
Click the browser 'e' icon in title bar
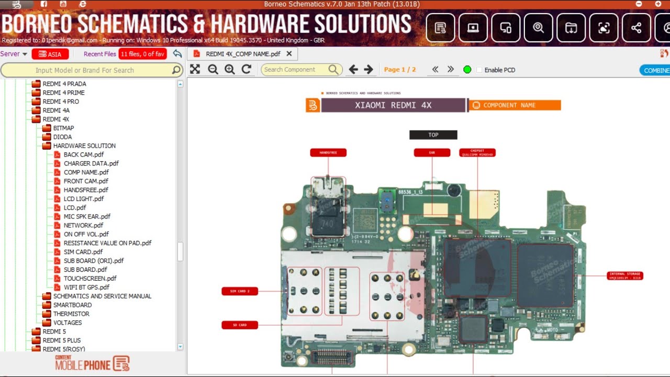(x=82, y=4)
